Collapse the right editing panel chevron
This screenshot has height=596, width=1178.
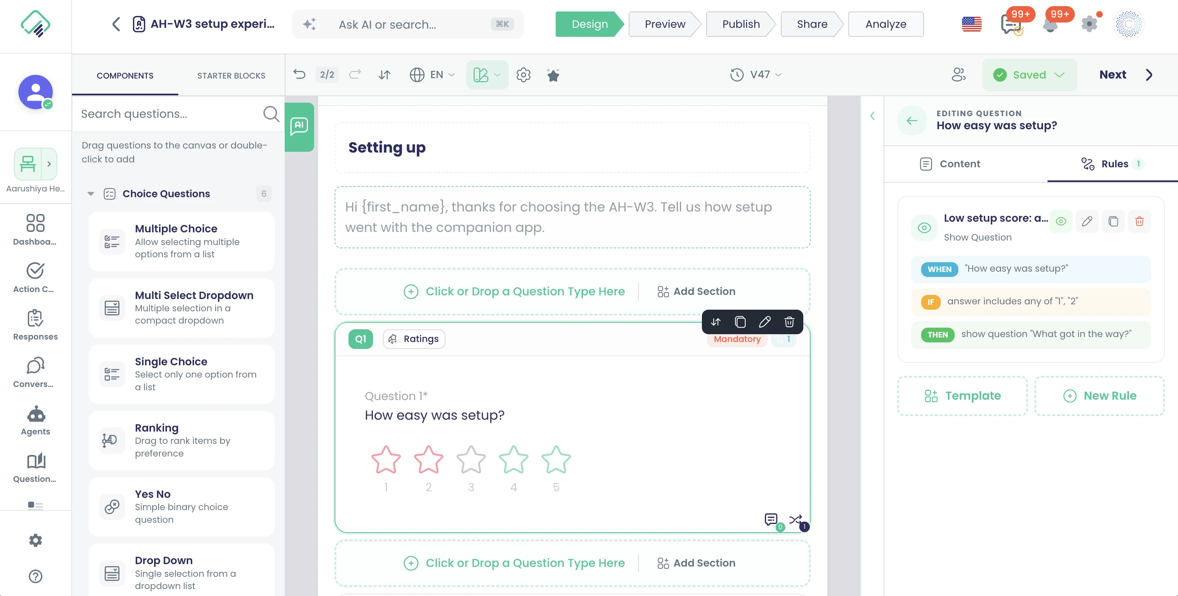(872, 116)
